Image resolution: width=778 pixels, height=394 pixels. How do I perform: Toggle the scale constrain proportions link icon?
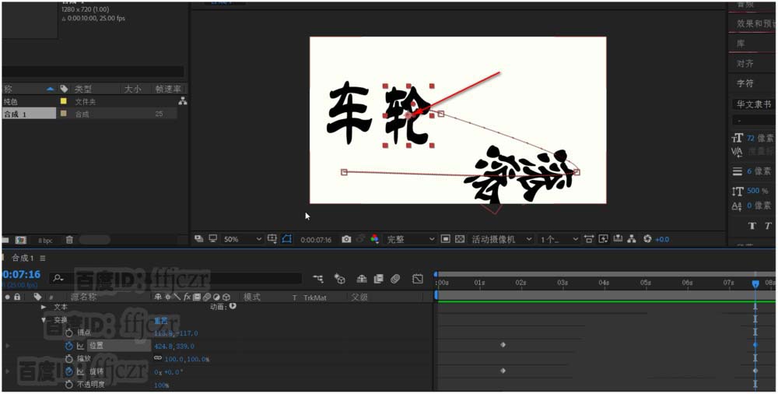158,358
